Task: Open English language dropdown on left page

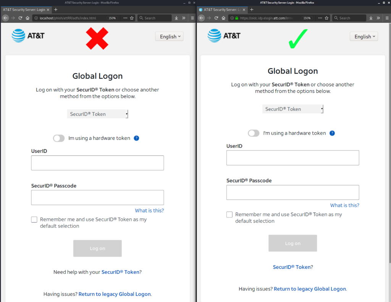Action: (x=169, y=37)
